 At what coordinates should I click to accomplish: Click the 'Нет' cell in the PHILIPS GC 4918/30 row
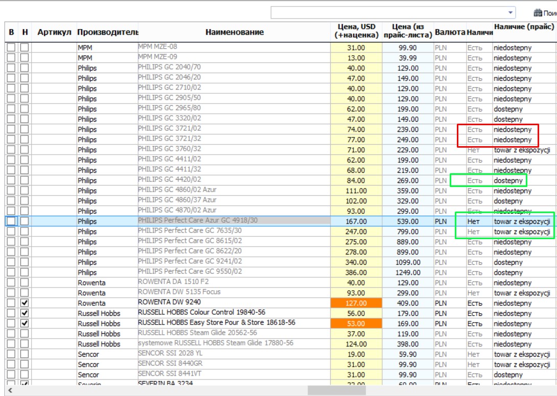point(479,221)
